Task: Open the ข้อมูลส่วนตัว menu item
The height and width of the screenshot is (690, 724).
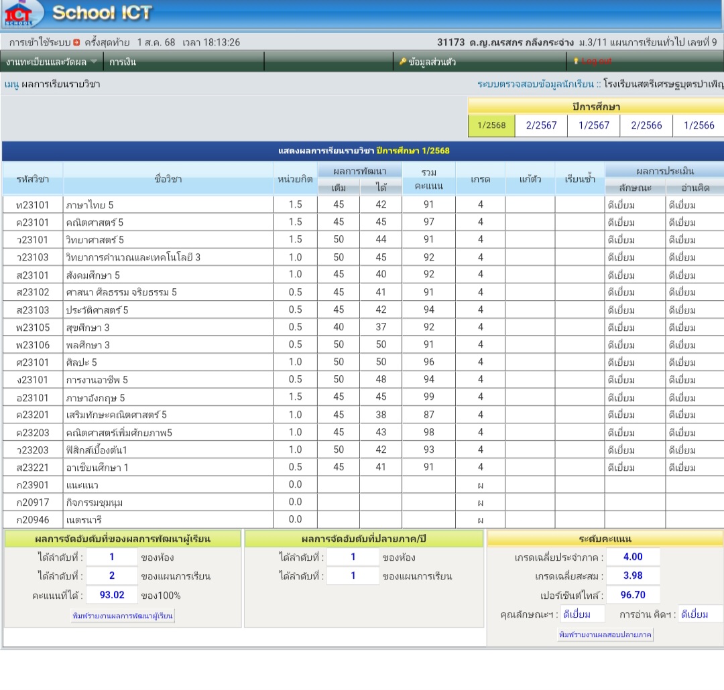Action: [432, 62]
